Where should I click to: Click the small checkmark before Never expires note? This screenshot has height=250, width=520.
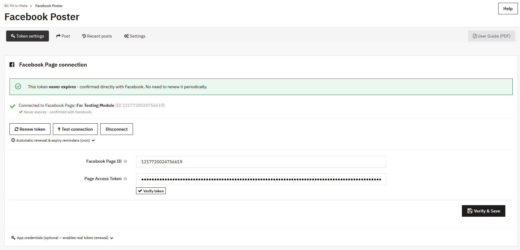pos(21,112)
